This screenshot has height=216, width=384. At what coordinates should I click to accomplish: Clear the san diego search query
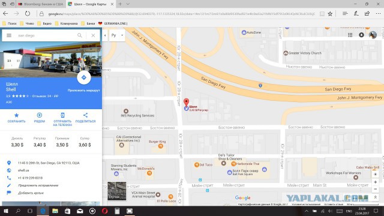coord(93,35)
